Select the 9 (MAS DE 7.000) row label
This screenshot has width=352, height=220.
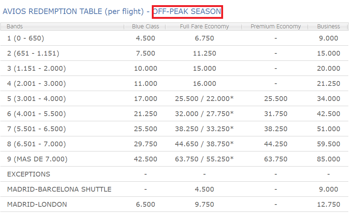click(x=37, y=159)
